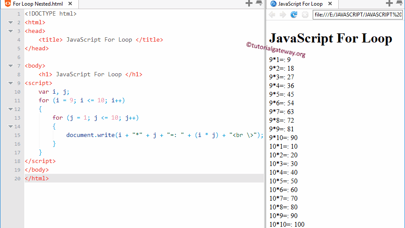Click output line '9*10=: 90'
This screenshot has height=228, width=405.
[283, 138]
